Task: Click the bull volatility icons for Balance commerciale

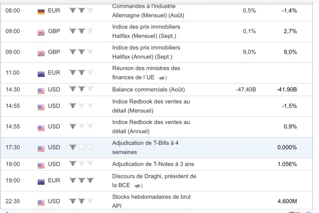Action: [x=82, y=89]
